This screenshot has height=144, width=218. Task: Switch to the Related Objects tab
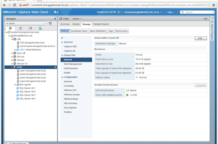(101, 24)
